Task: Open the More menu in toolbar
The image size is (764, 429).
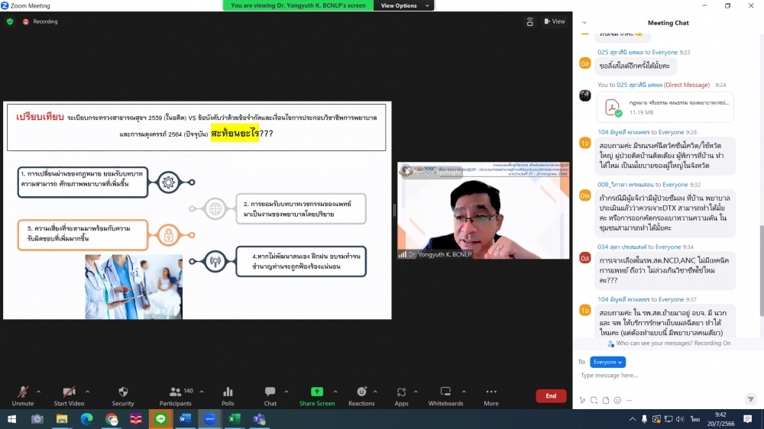Action: (x=491, y=395)
